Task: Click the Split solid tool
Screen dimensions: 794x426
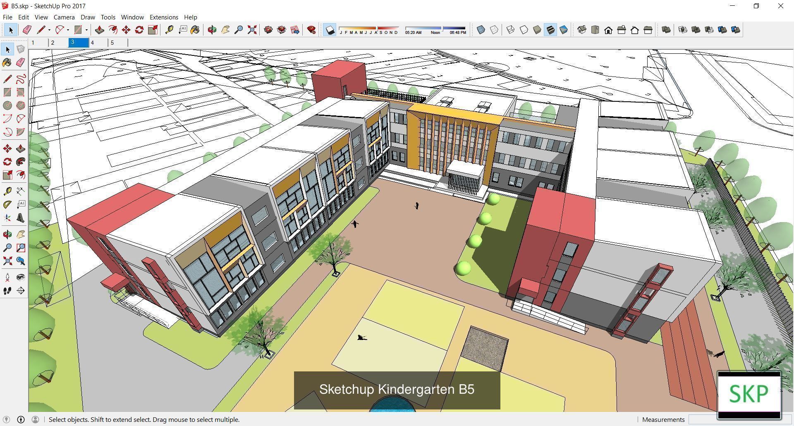Action: tap(736, 30)
